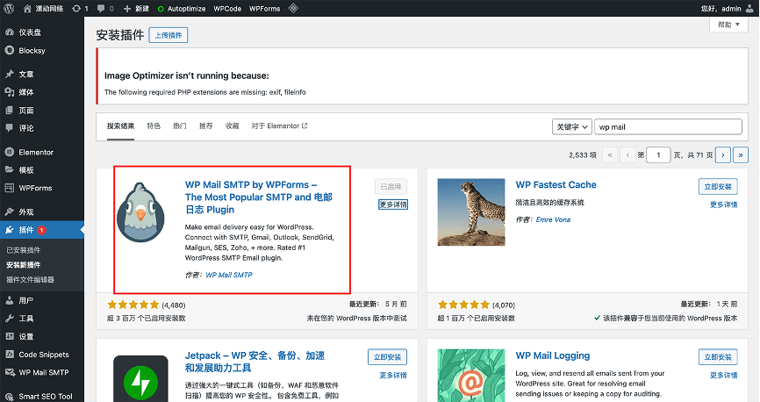Click the Upload Plugin button
760x402 pixels.
click(x=168, y=35)
